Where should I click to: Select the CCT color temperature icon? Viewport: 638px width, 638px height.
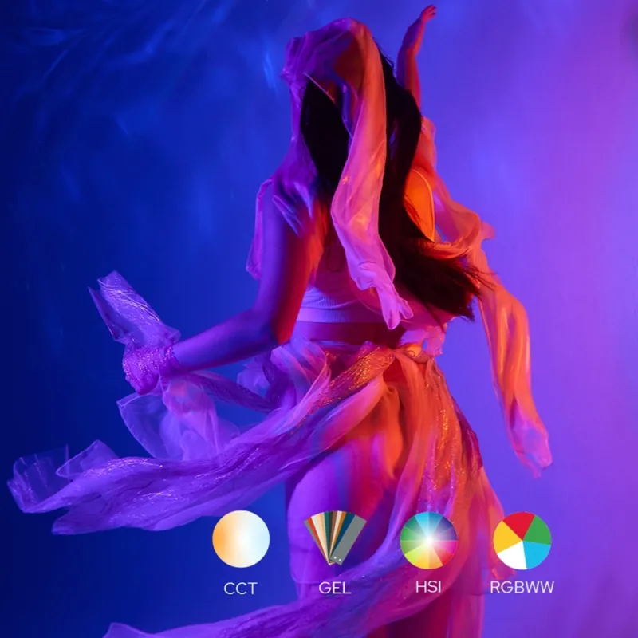241,540
